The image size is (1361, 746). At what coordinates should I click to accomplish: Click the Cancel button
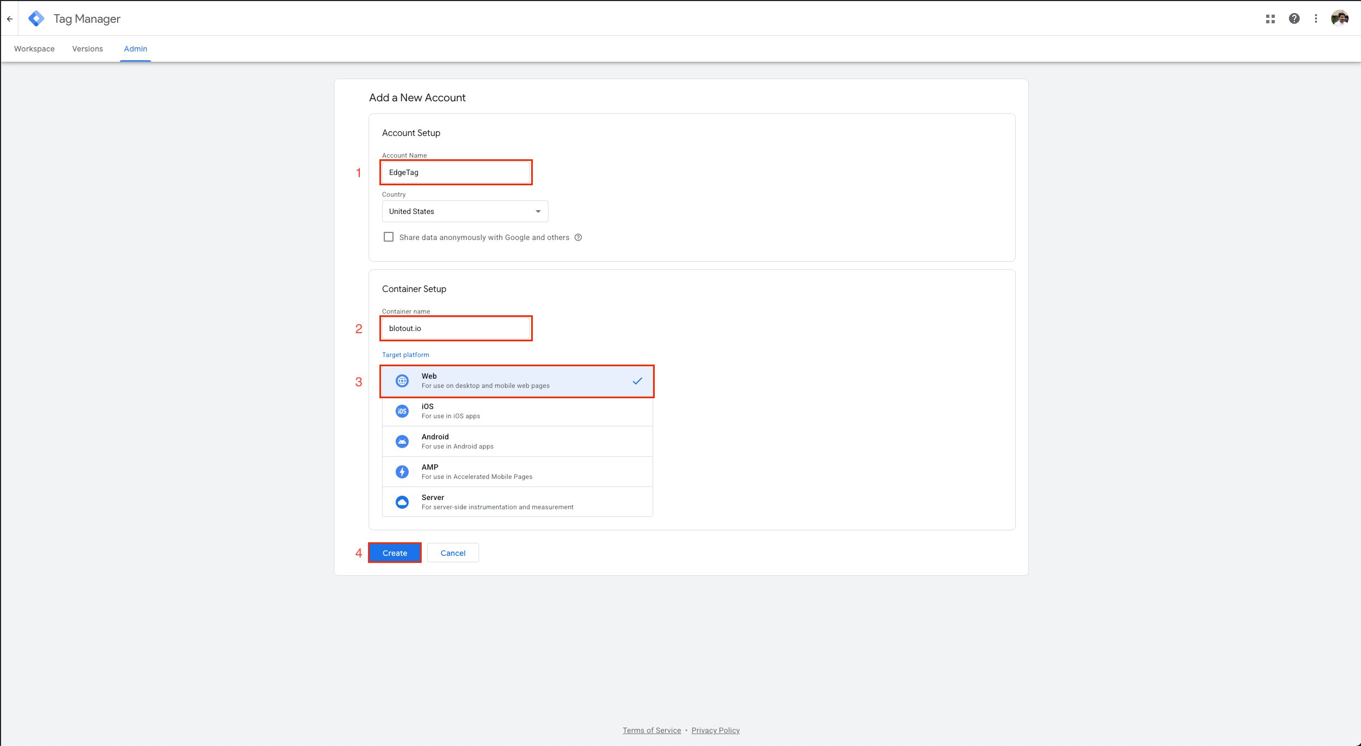pyautogui.click(x=453, y=553)
